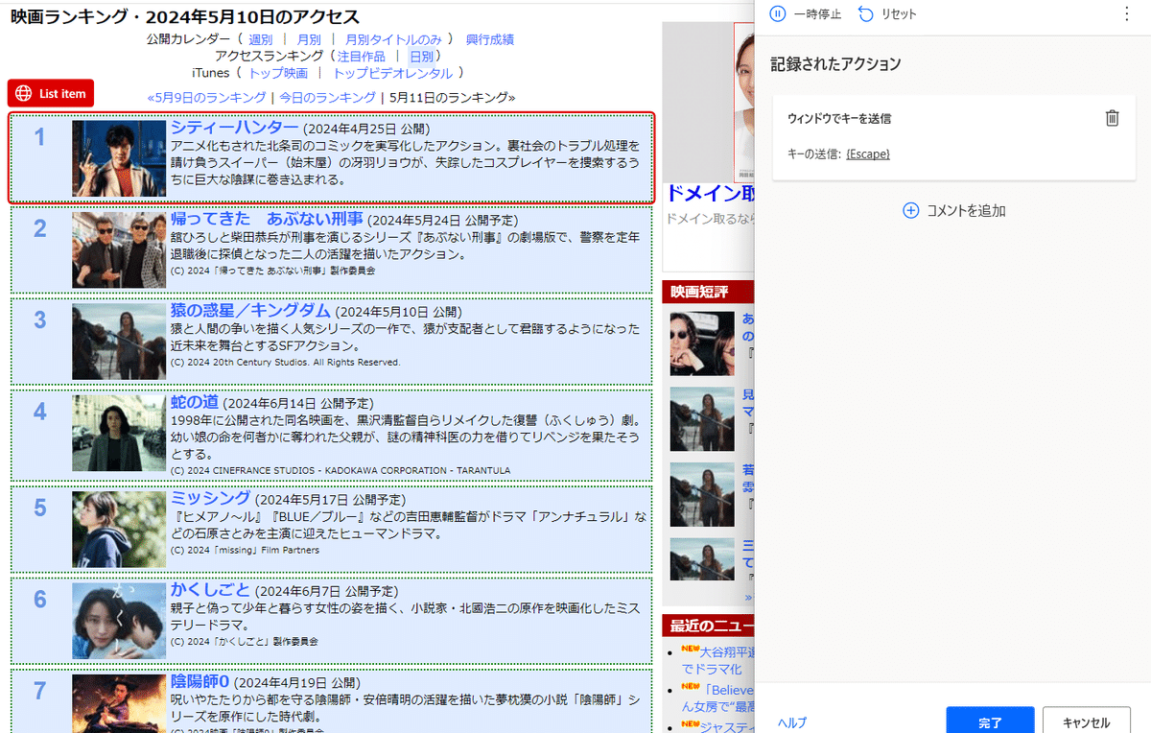Click the ドメイン取 advertisement heading
The image size is (1151, 733).
(x=710, y=195)
